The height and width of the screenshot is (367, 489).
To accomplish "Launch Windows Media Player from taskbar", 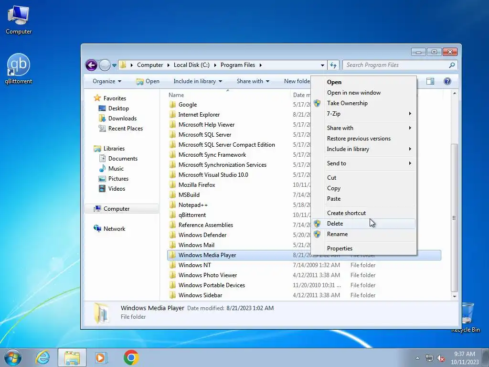I will pos(101,357).
